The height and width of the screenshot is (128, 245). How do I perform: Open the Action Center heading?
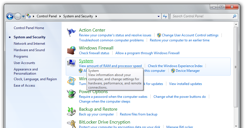tap(92, 30)
